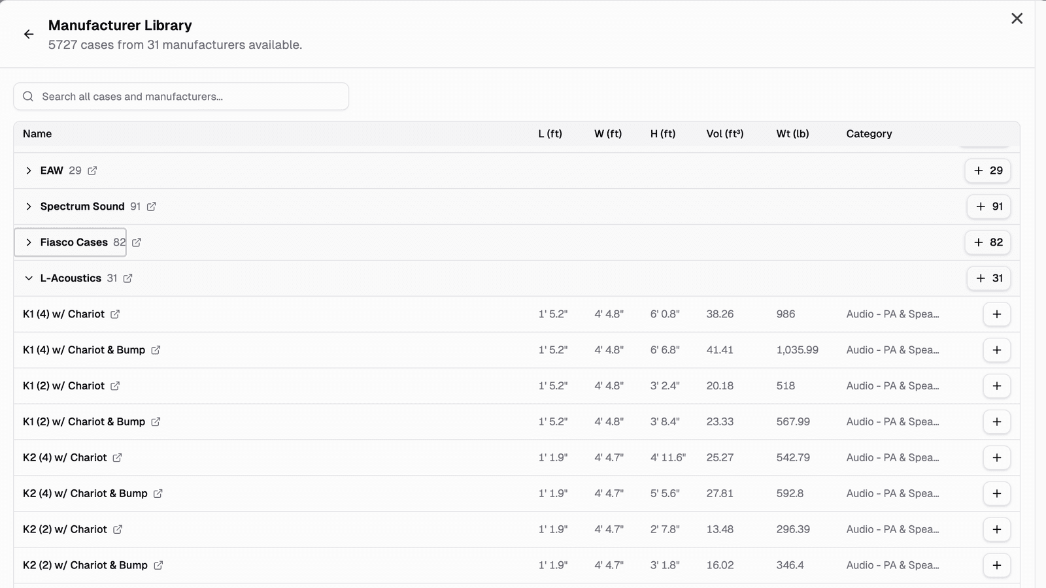This screenshot has height=588, width=1046.
Task: Add all 91 Spectrum Sound cases
Action: [x=989, y=206]
